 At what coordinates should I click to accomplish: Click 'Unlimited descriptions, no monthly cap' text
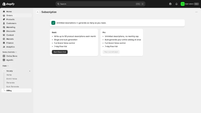click(122, 36)
